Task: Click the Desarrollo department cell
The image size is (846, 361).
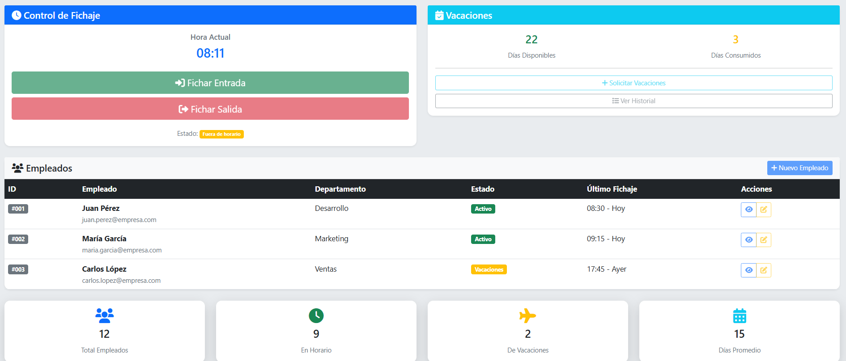Action: pos(332,208)
